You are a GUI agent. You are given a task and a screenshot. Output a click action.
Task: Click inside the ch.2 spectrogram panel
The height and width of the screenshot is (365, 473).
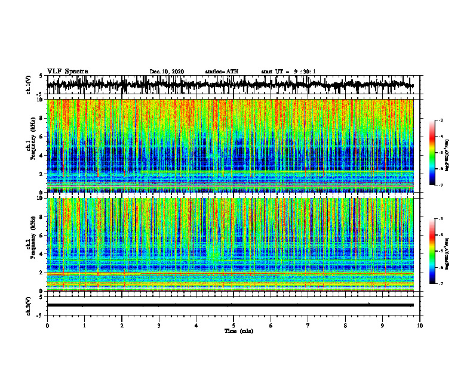231,245
